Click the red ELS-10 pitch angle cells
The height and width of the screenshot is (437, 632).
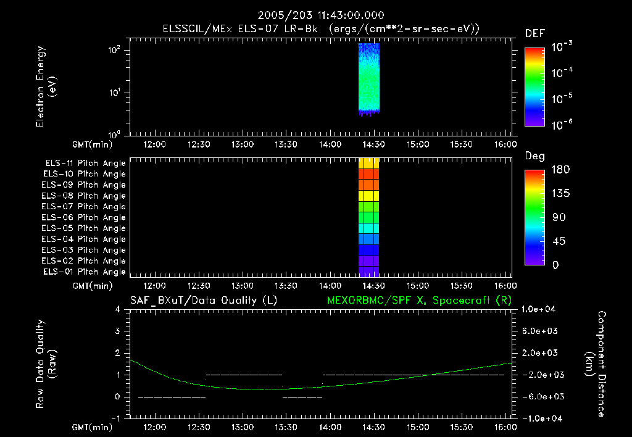pos(369,174)
